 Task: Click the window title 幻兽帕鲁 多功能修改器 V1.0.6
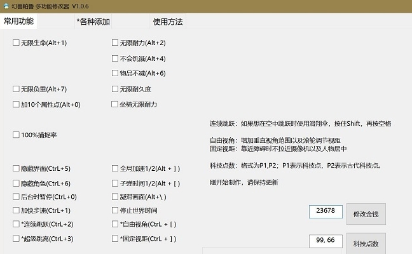(50, 6)
